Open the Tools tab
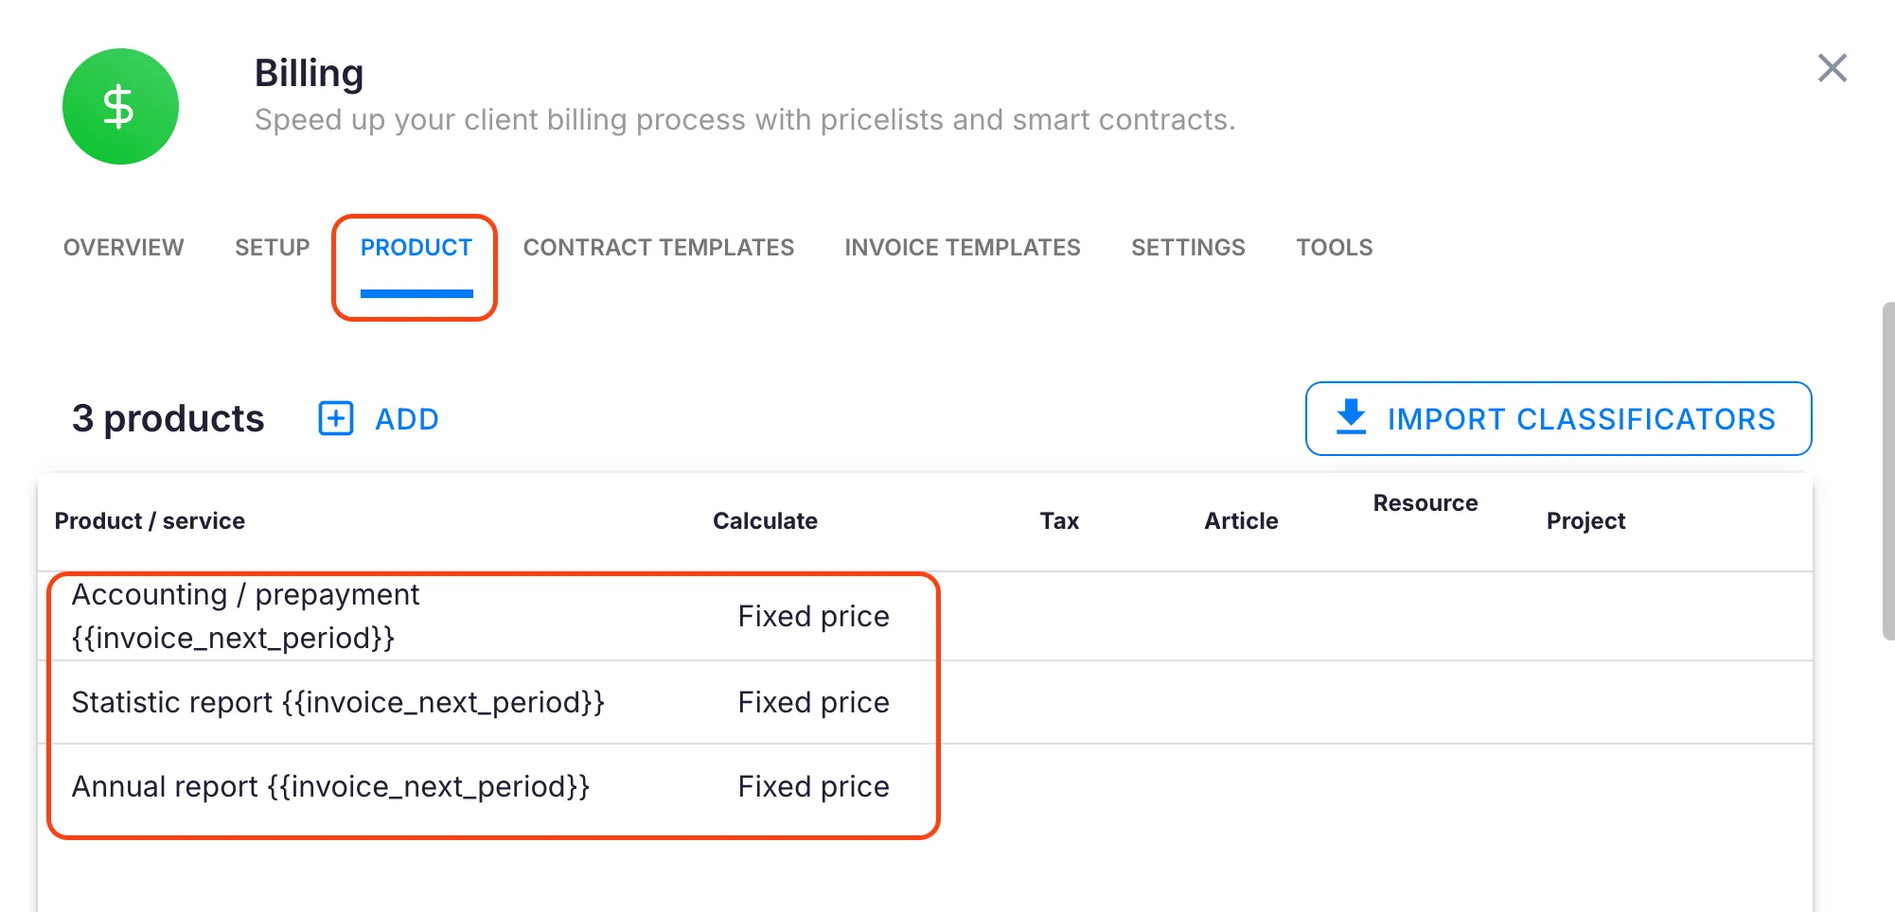 pos(1334,247)
